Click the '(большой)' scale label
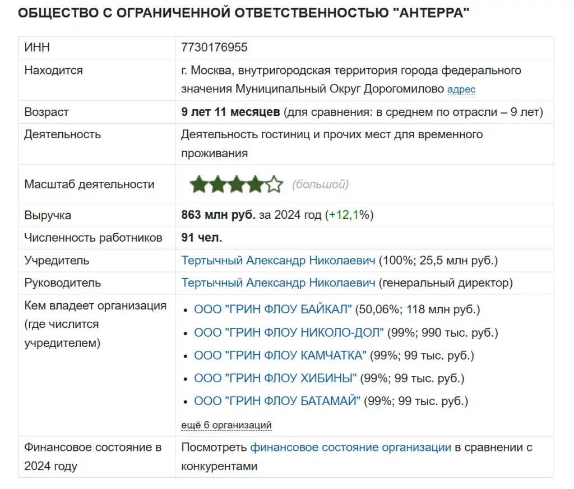The image size is (574, 489). [x=320, y=184]
